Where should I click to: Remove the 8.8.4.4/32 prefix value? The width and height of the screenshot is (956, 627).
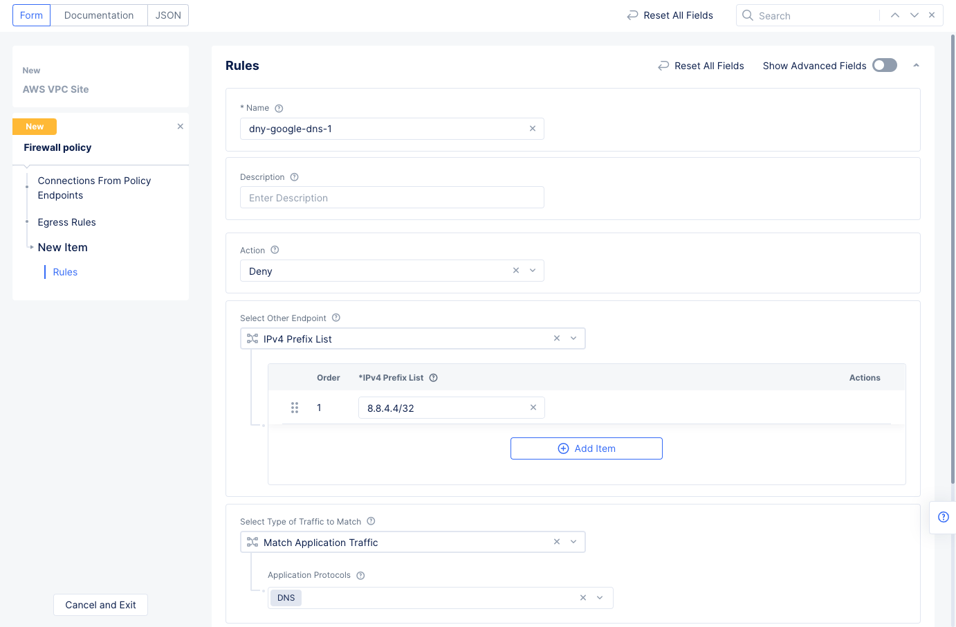533,408
